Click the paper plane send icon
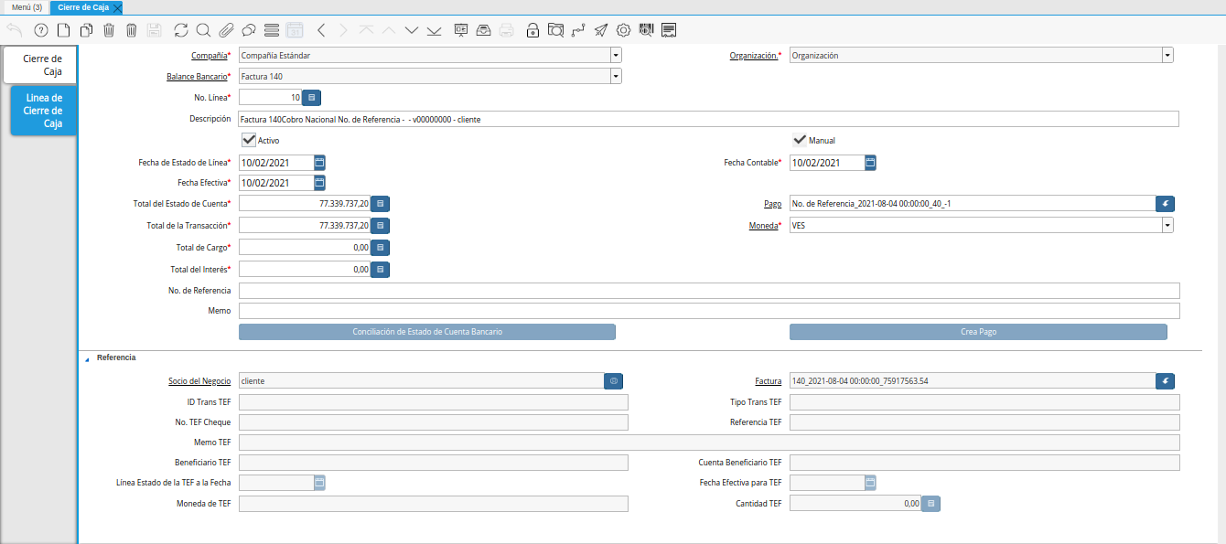This screenshot has height=544, width=1226. coord(601,30)
